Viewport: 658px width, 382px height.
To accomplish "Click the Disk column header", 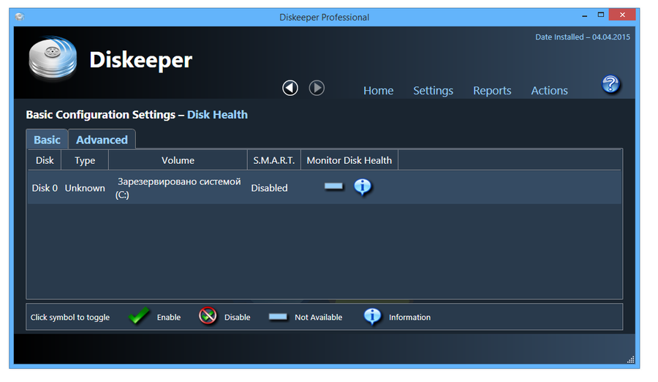I will (45, 160).
